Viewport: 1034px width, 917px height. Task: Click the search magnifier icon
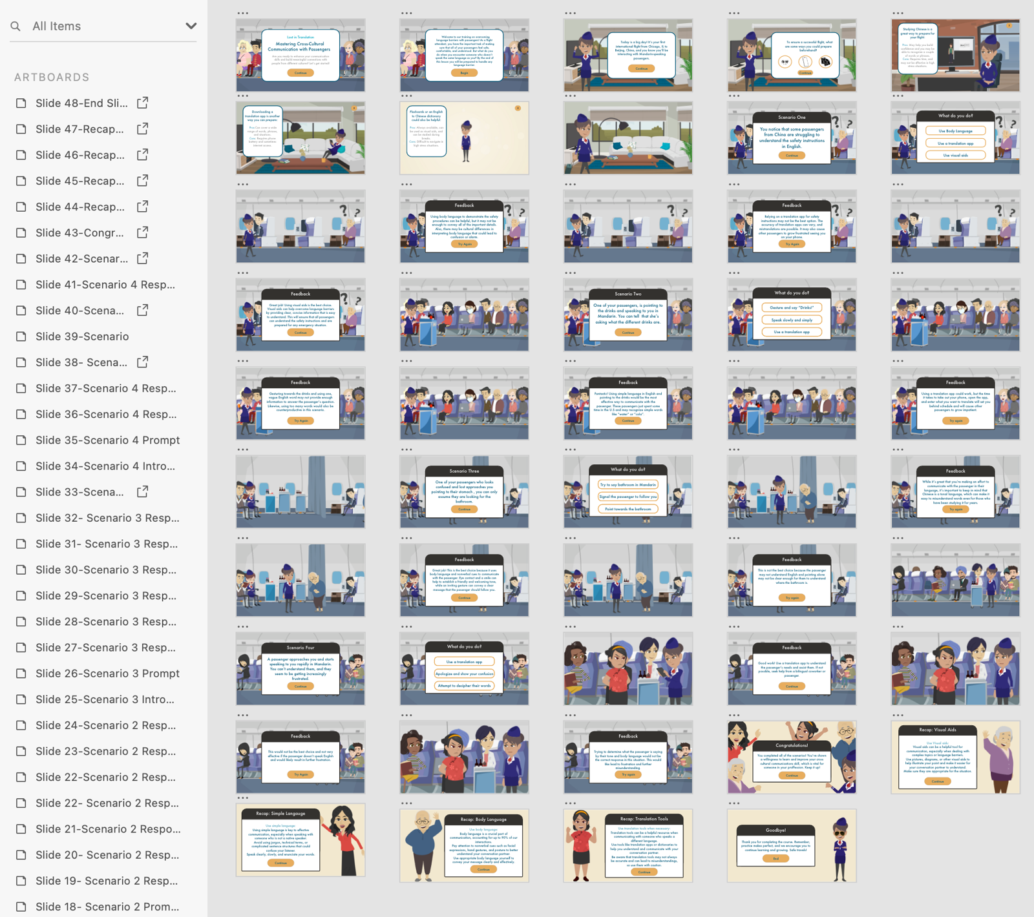16,26
